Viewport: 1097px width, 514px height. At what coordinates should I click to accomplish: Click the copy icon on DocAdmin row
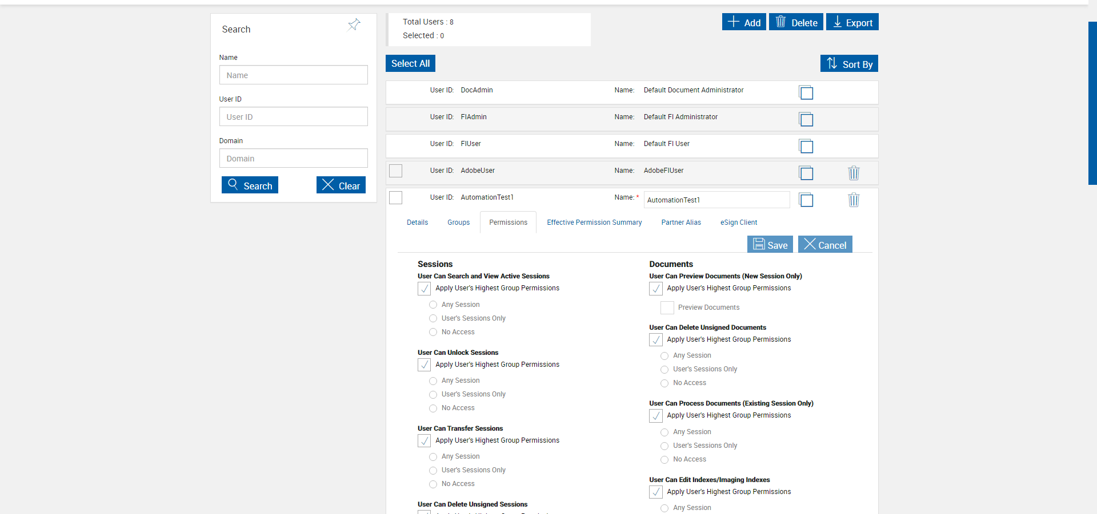click(x=806, y=92)
